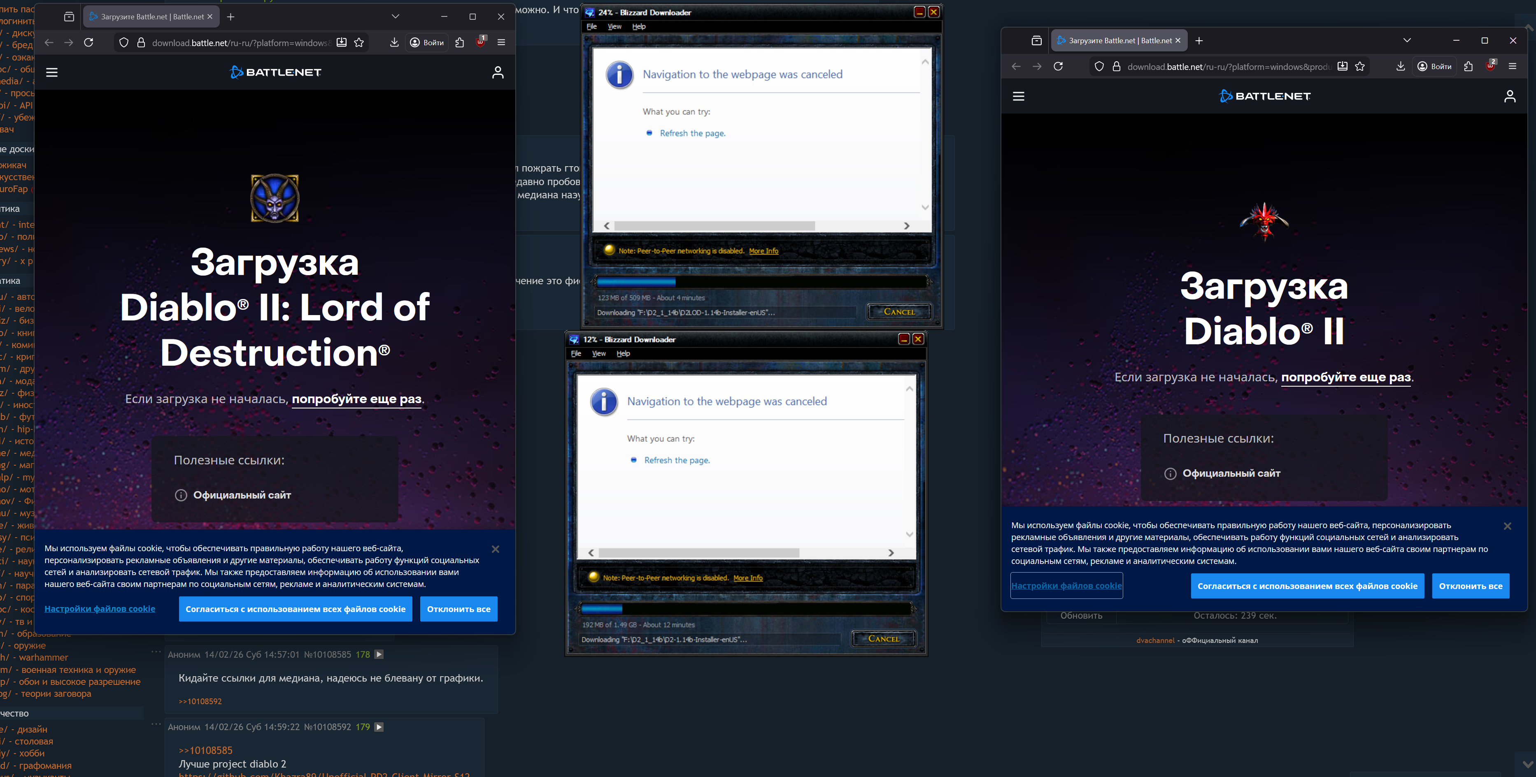Expand media arrow on post 10108585

tap(379, 654)
